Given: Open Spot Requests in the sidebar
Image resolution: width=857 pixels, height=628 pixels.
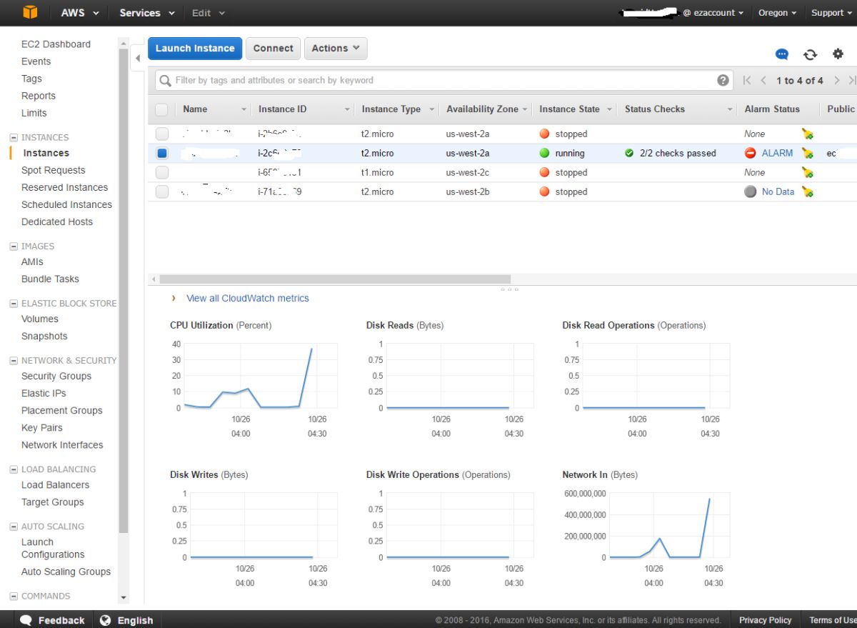Looking at the screenshot, I should tap(53, 170).
